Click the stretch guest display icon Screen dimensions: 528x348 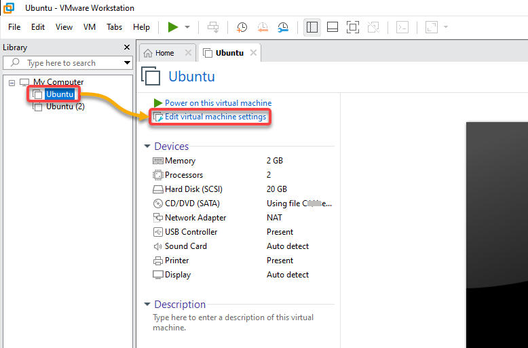[x=432, y=27]
